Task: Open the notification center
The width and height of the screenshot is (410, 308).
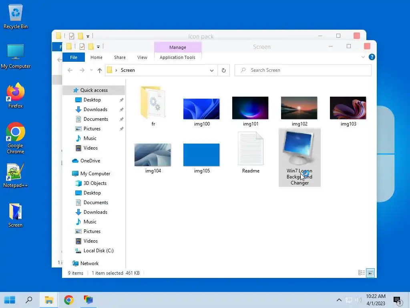Action: click(398, 300)
